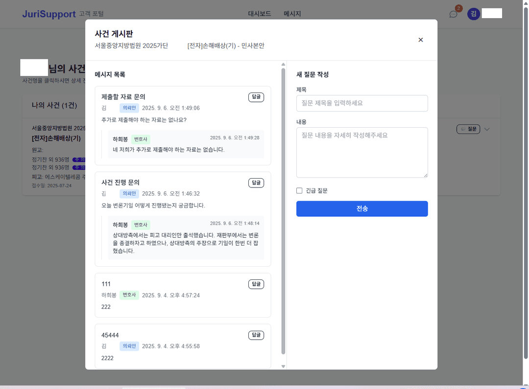The height and width of the screenshot is (389, 529).
Task: Open the 대시보드 menu item
Action: 259,14
